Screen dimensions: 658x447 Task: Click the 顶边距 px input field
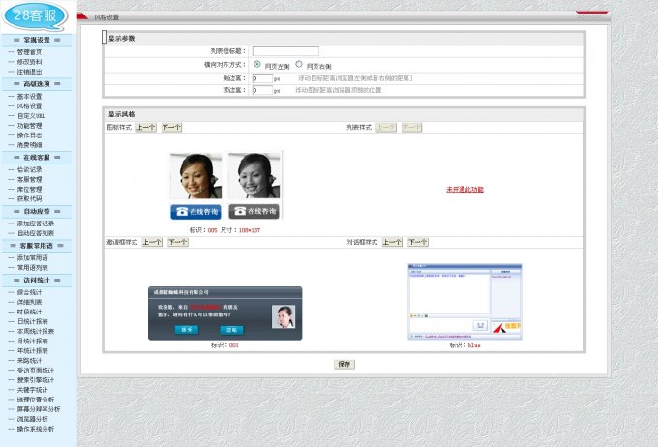262,90
